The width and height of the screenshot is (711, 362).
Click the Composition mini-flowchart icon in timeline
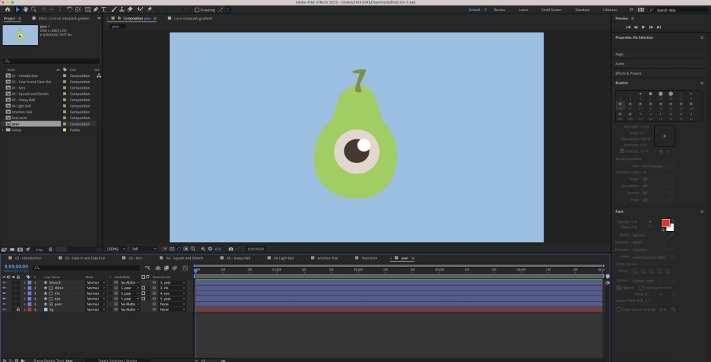point(147,268)
